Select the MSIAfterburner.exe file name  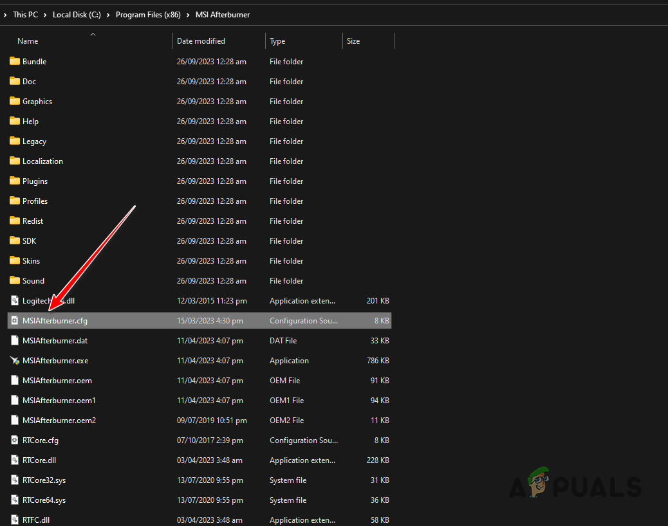coord(55,361)
